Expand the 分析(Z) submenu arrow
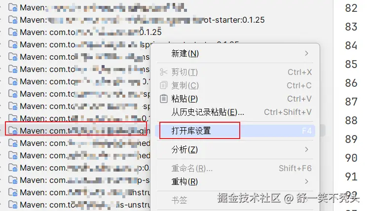Image resolution: width=367 pixels, height=211 pixels. coord(306,149)
